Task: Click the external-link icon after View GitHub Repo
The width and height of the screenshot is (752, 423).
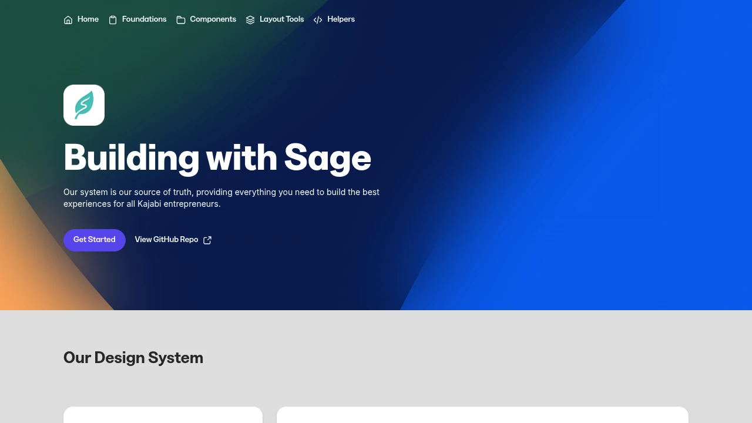Action: point(207,240)
